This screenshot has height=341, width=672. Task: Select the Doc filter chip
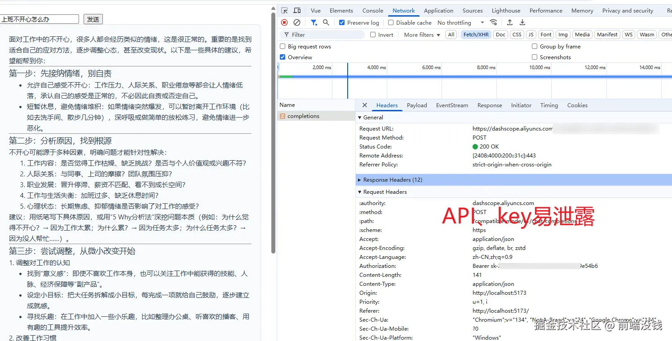(500, 35)
